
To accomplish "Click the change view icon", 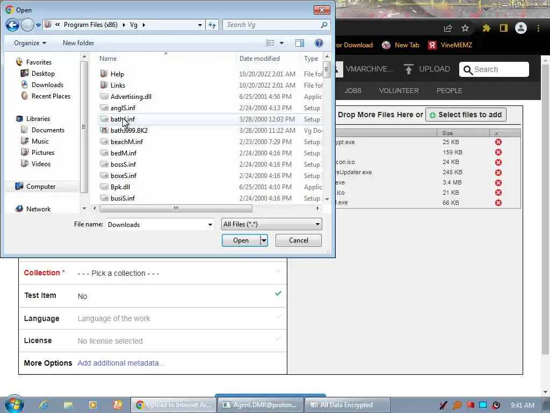I will [270, 43].
